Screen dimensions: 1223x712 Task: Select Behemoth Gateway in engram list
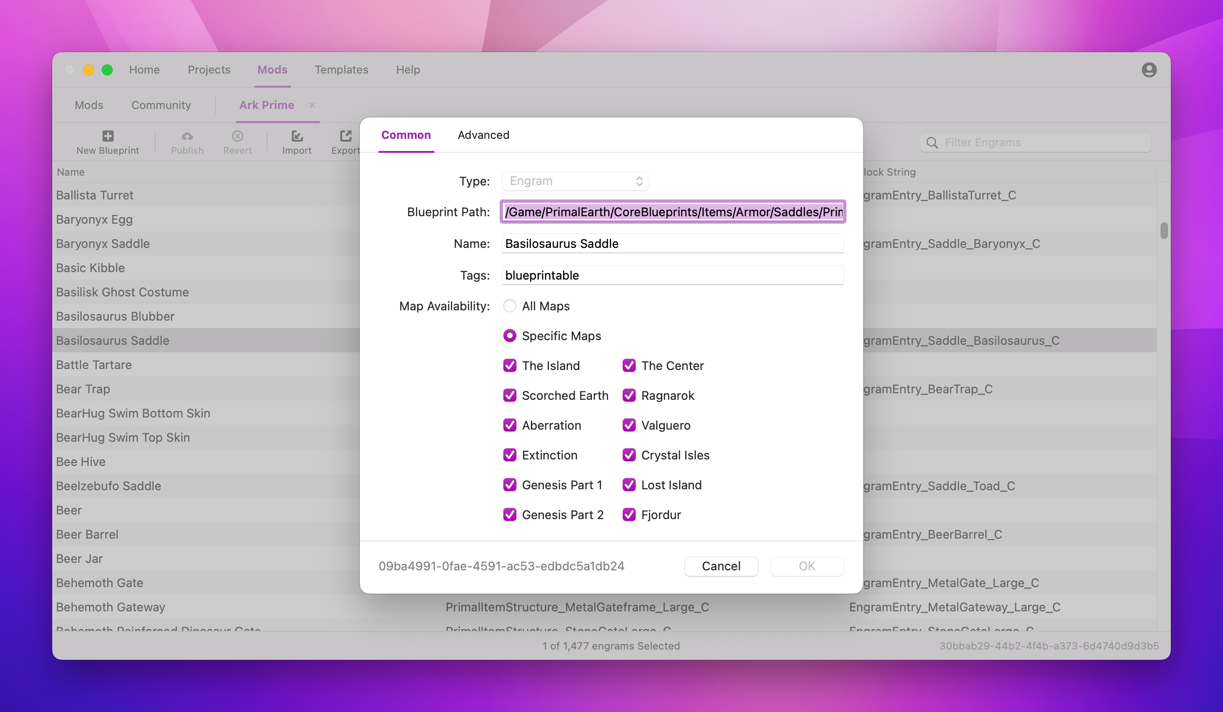pos(110,607)
